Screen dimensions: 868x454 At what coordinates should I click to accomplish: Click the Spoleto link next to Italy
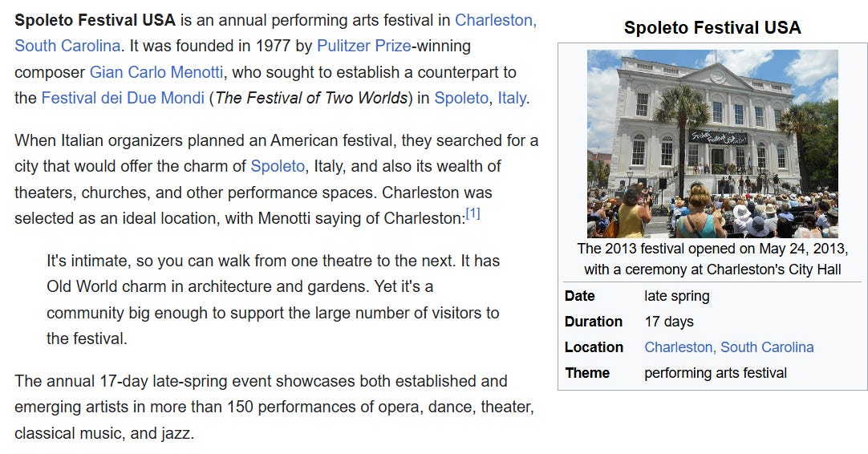click(461, 98)
